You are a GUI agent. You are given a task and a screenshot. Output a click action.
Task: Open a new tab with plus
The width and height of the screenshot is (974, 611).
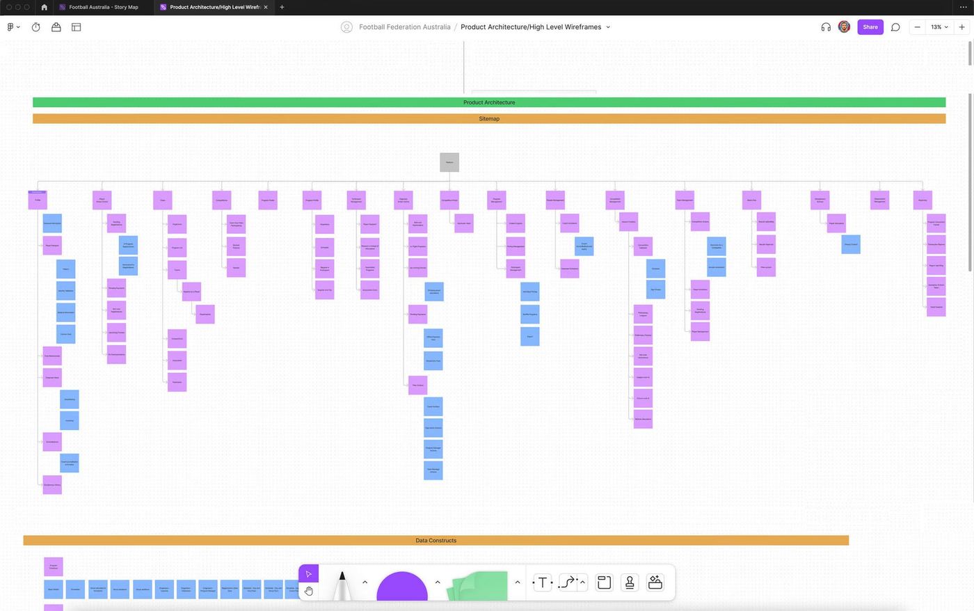(282, 7)
